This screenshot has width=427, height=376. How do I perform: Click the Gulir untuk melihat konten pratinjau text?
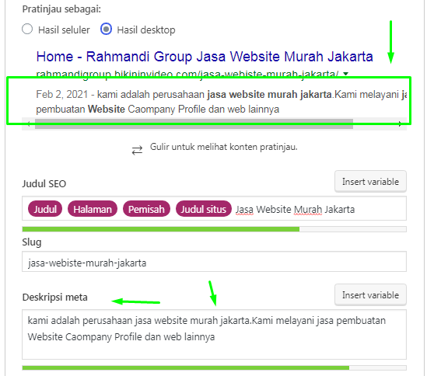pos(223,147)
